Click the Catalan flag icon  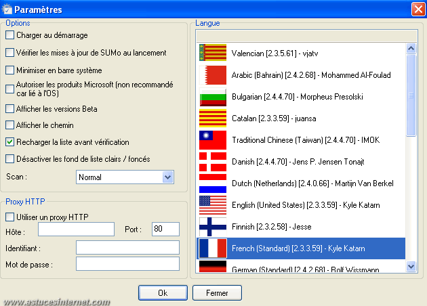(213, 118)
